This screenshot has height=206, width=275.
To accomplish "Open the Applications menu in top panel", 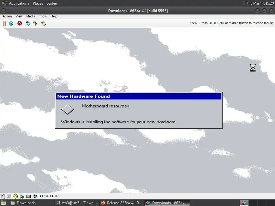I will point(19,3).
